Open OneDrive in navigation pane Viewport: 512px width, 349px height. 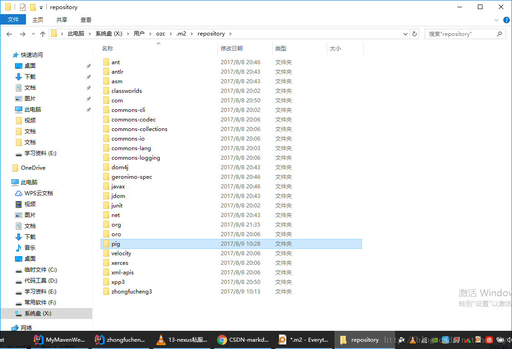pyautogui.click(x=33, y=168)
